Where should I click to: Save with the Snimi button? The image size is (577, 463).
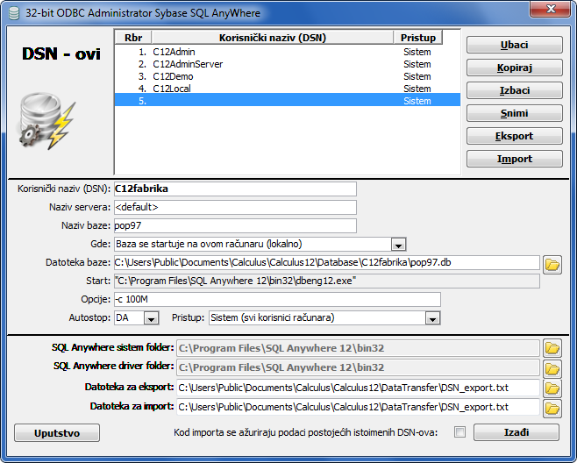click(x=515, y=113)
